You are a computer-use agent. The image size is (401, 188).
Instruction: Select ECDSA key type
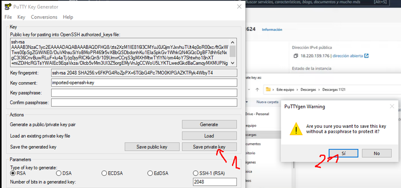(112, 174)
